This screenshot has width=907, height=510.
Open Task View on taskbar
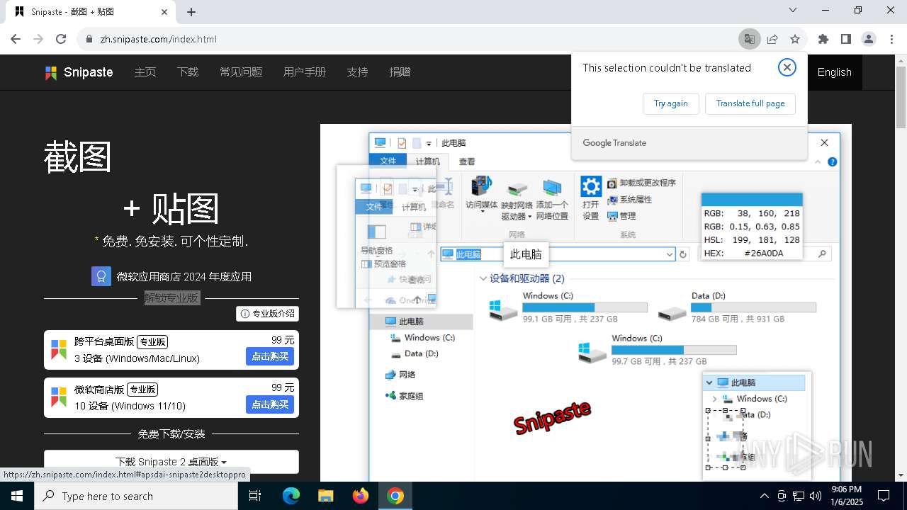pyautogui.click(x=255, y=496)
